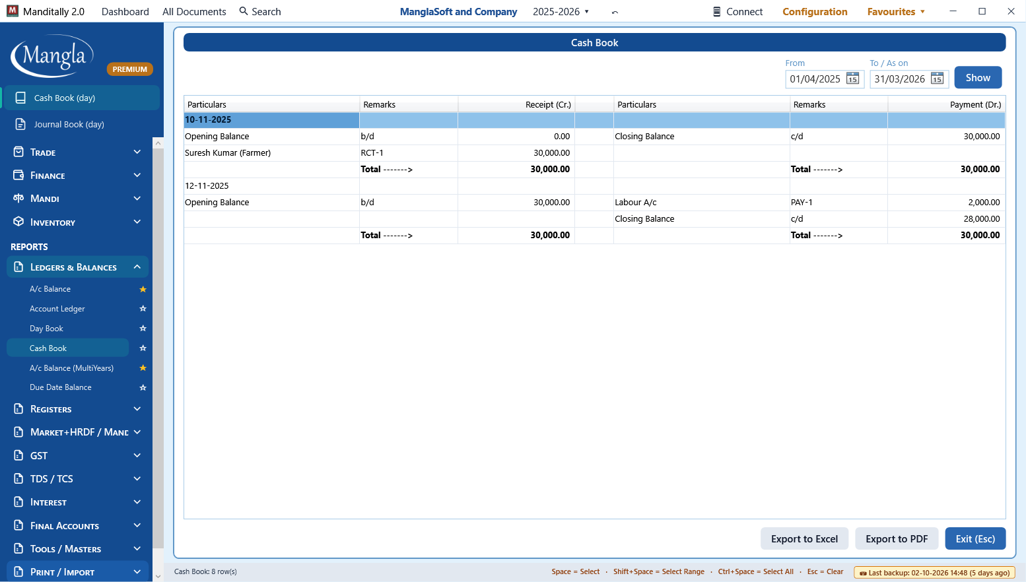Click the Inventory box icon in the sidebar

[x=18, y=222]
